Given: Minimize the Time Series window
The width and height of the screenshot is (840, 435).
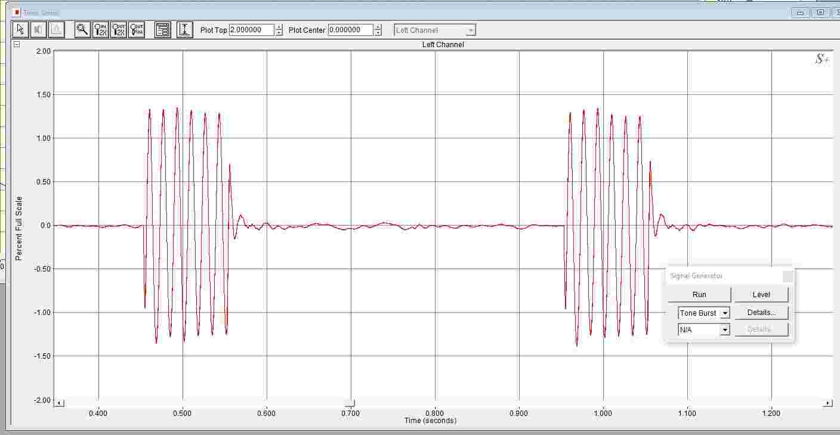Looking at the screenshot, I should coord(800,13).
